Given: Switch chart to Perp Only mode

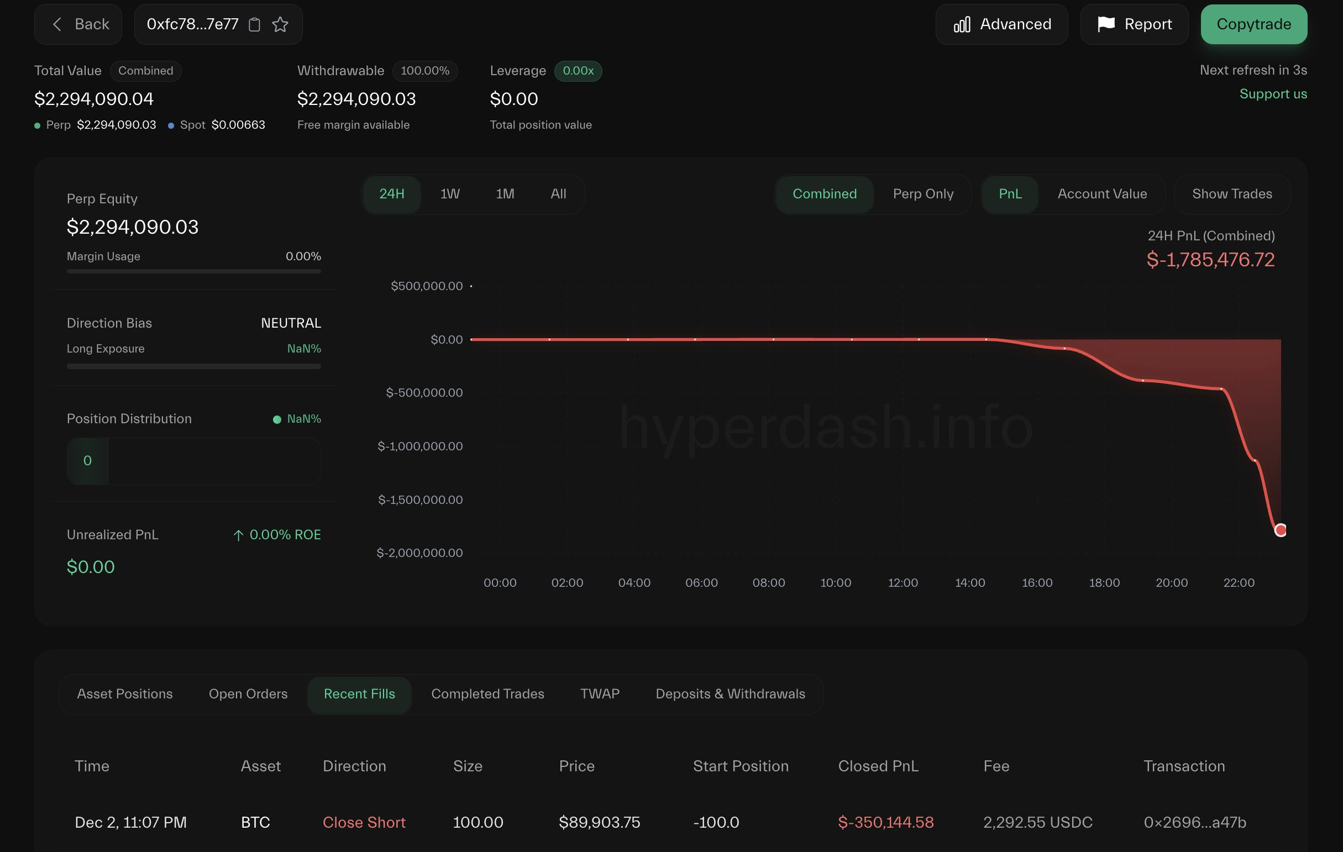Looking at the screenshot, I should [x=923, y=194].
